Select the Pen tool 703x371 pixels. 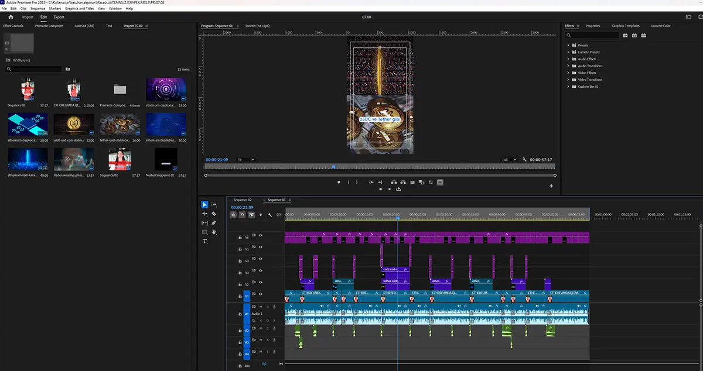click(214, 223)
